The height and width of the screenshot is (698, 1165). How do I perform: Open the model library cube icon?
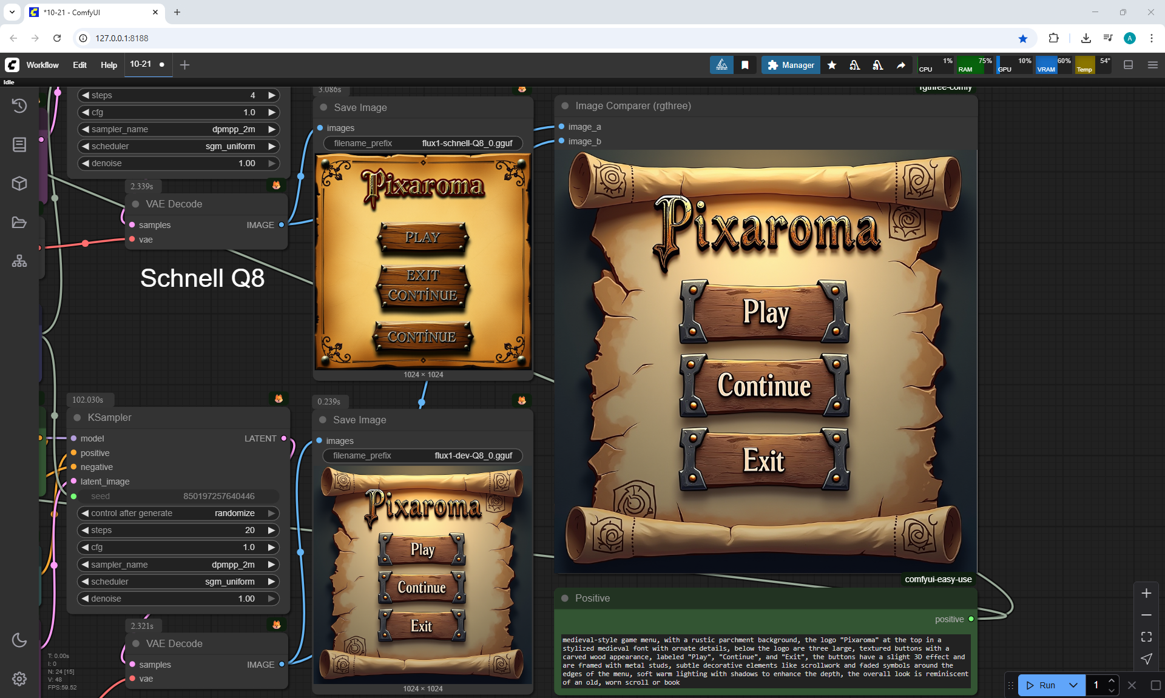pos(19,183)
